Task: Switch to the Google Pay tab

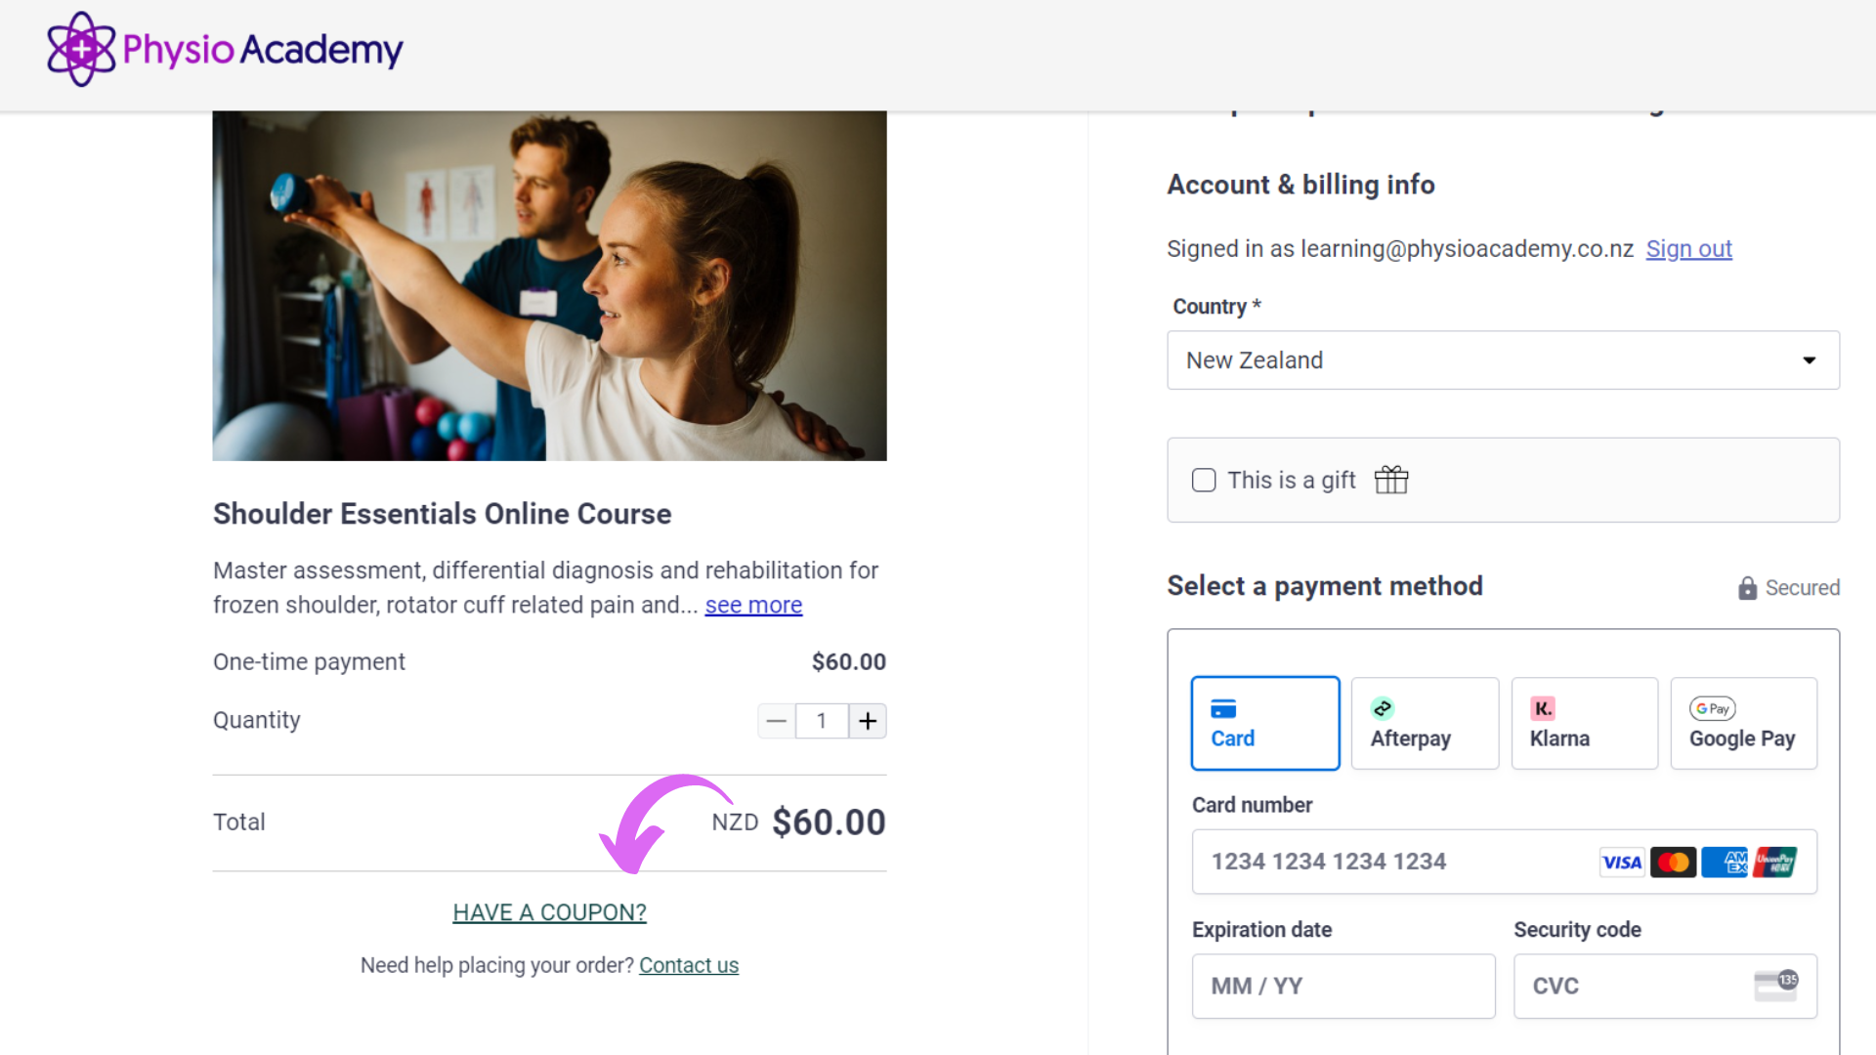Action: (x=1744, y=724)
